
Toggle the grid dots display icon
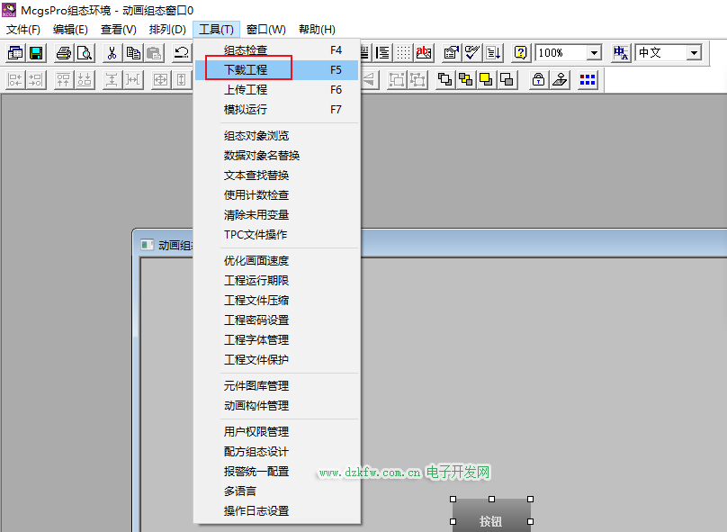coord(403,53)
